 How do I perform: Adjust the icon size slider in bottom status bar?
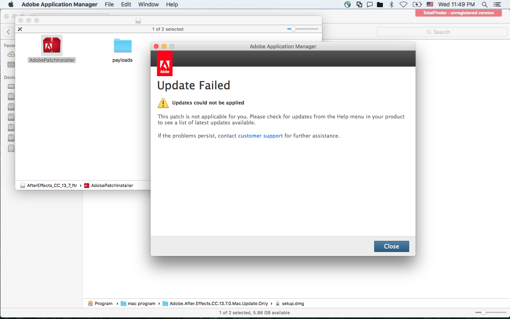491,313
